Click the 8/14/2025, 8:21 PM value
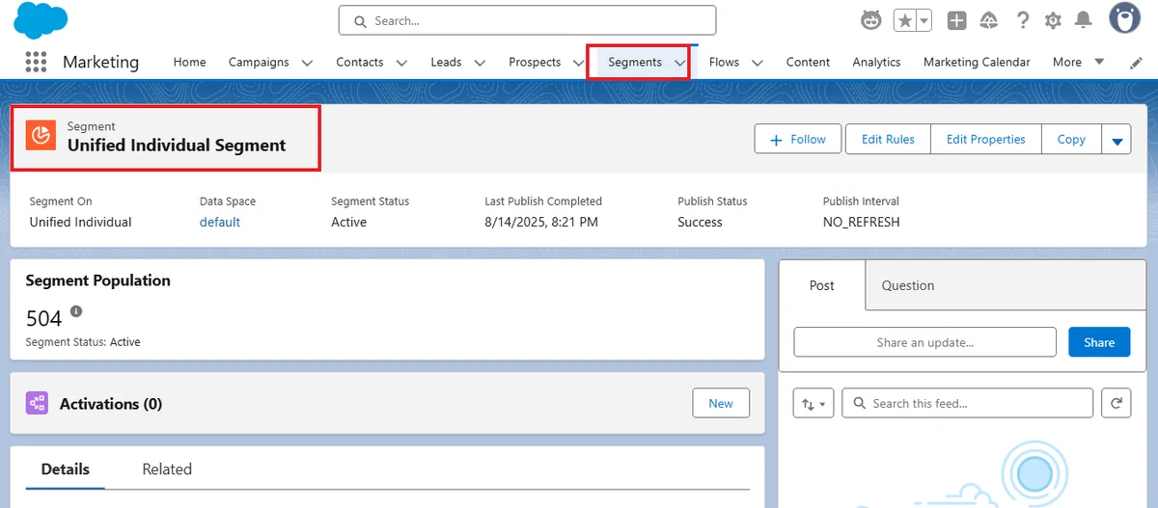The image size is (1158, 508). (541, 222)
